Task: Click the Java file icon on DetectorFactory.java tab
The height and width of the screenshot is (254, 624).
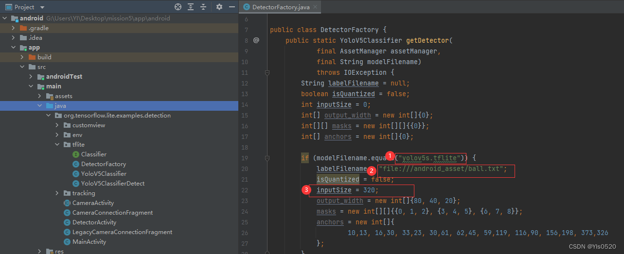Action: coord(246,7)
